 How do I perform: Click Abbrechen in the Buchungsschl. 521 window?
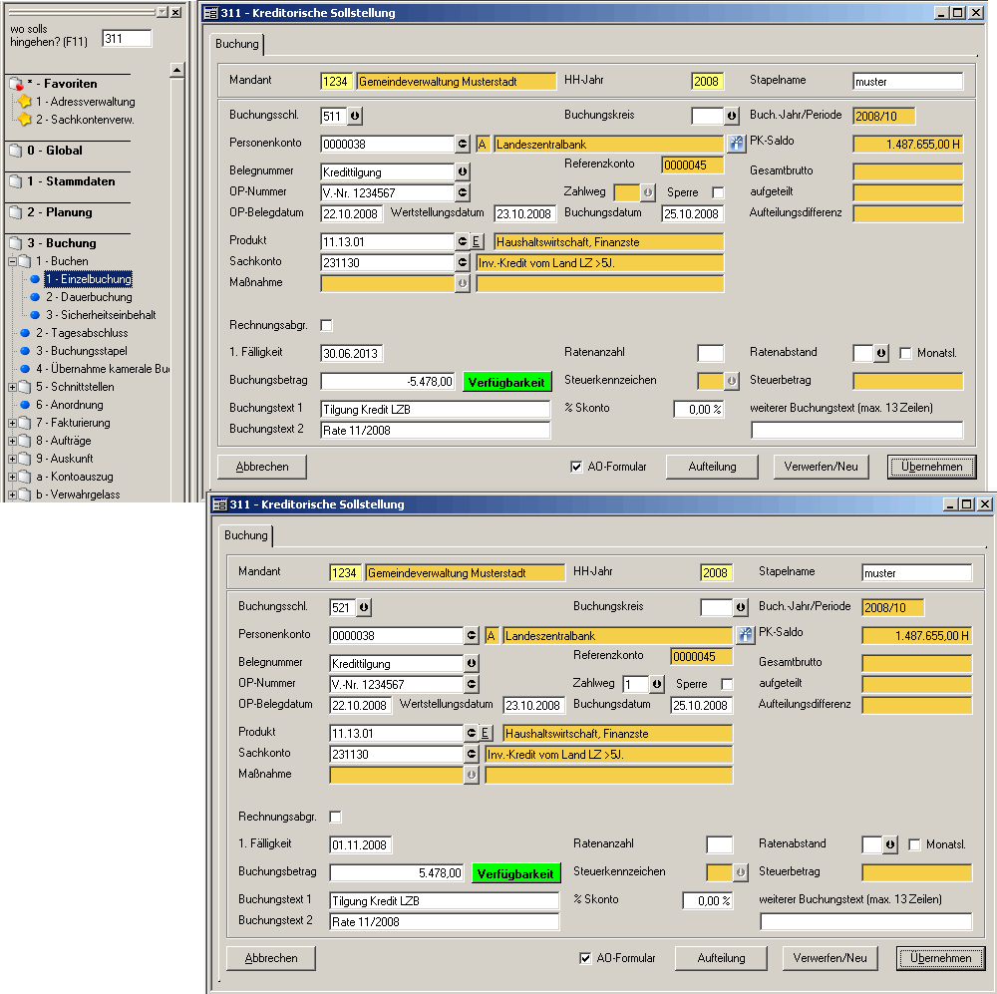(x=271, y=958)
